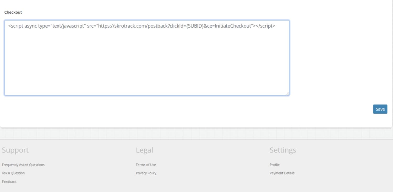This screenshot has height=192, width=393.
Task: Click the Settings footer heading
Action: [283, 150]
